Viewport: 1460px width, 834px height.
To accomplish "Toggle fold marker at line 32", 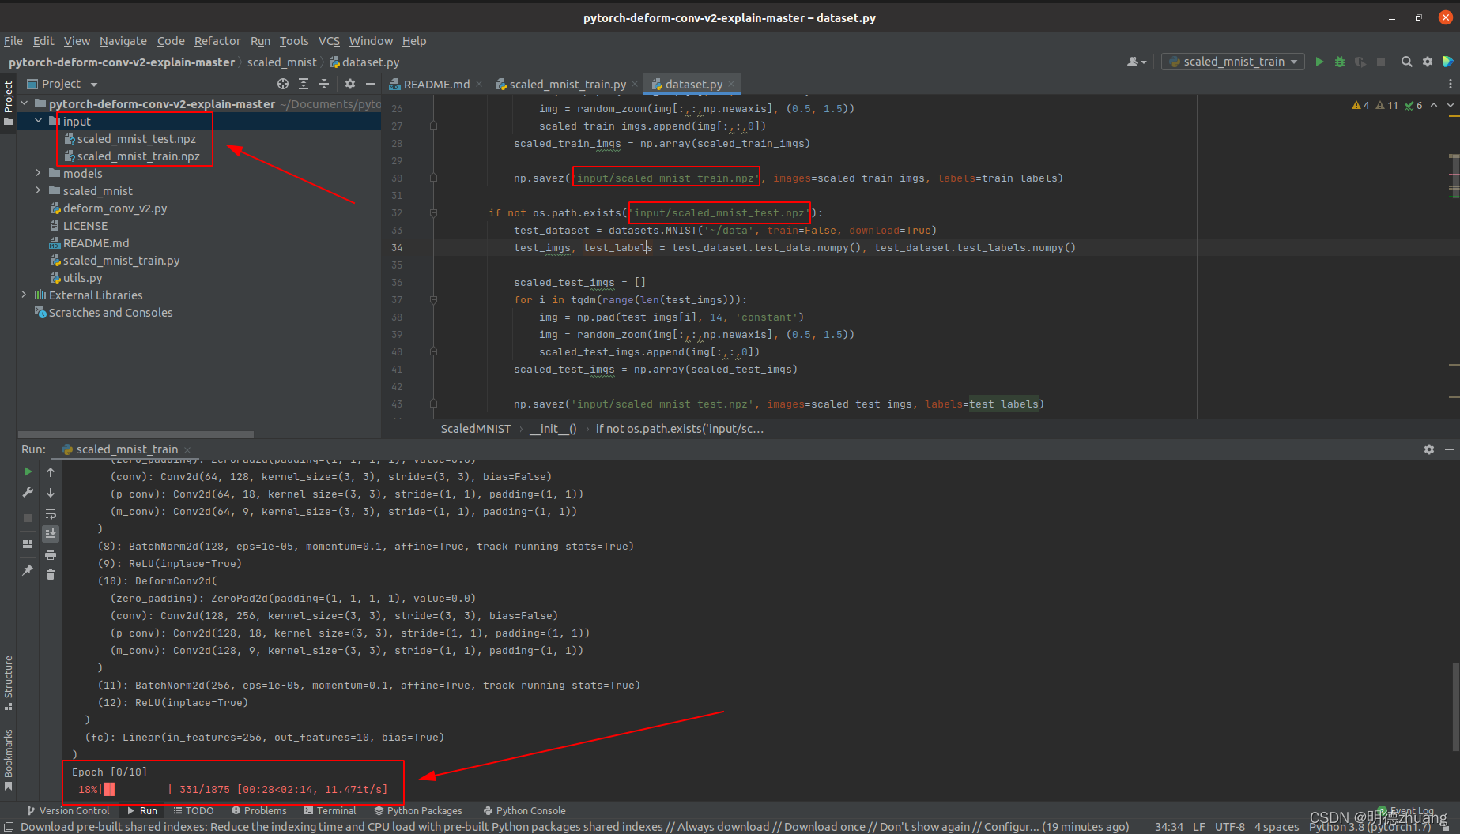I will click(x=433, y=212).
